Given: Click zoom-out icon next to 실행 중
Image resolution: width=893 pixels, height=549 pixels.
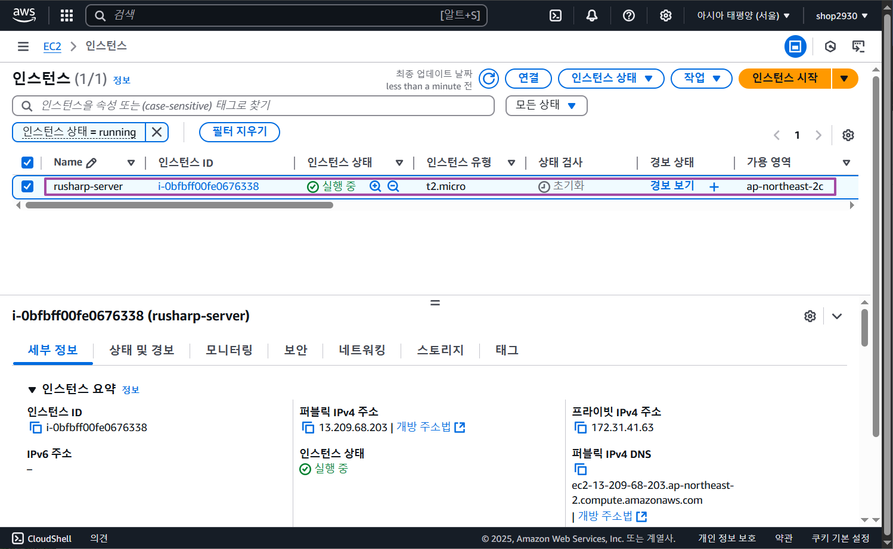Looking at the screenshot, I should [393, 186].
